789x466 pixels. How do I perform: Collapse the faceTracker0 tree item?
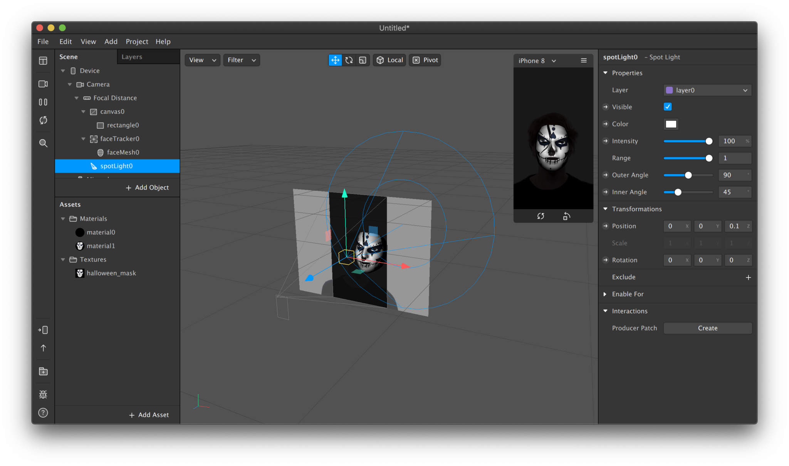coord(84,139)
